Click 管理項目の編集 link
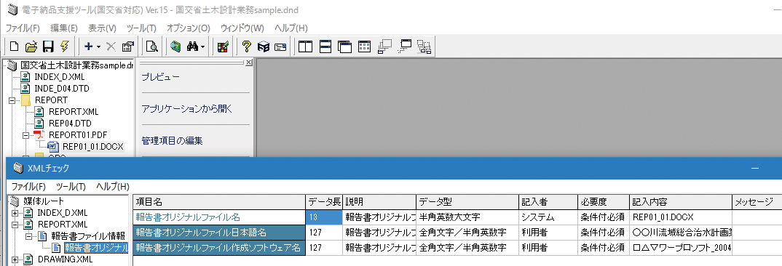This screenshot has width=782, height=266. [172, 140]
